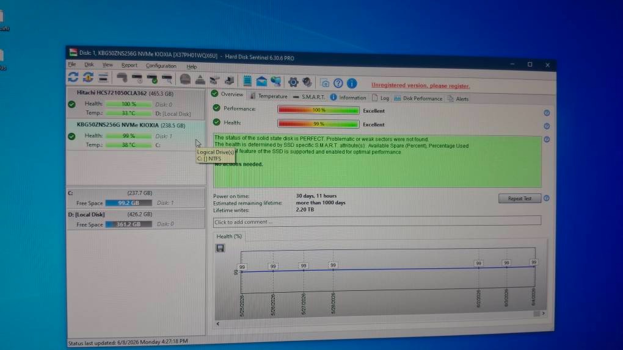
Task: Switch to the S.M.A.R.T. tab
Action: coord(309,97)
